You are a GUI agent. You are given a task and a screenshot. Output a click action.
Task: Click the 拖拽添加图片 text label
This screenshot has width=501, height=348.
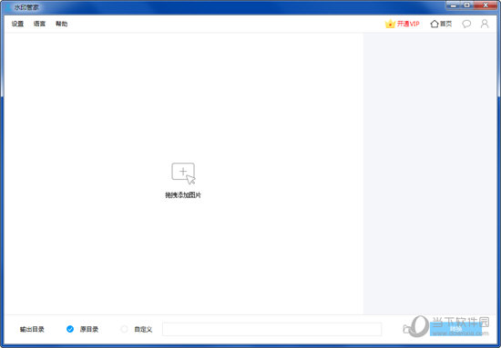[x=183, y=195]
